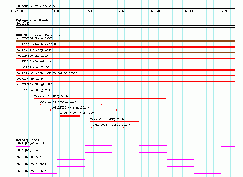Select the ZGPAT|NM_032527 gene label
The height and width of the screenshot is (177, 243).
pyautogui.click(x=29, y=157)
